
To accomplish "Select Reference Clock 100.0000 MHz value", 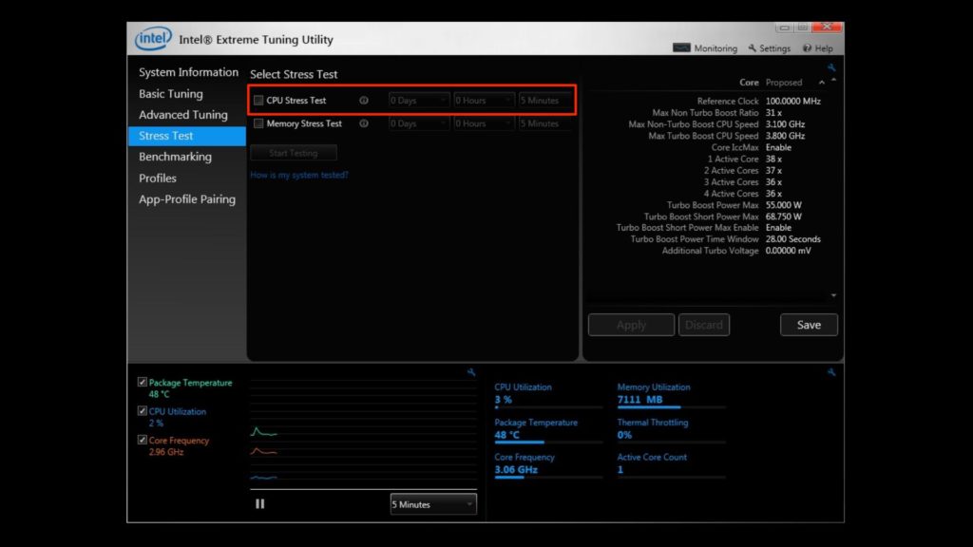I will point(792,101).
